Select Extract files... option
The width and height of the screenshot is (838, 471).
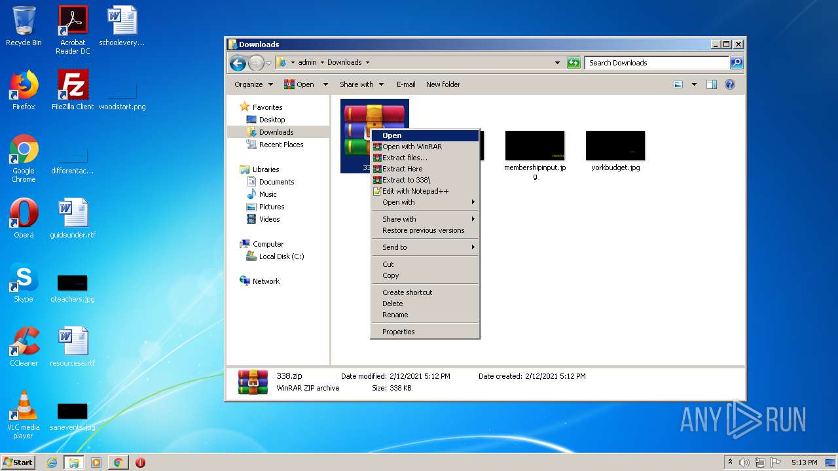pos(425,158)
